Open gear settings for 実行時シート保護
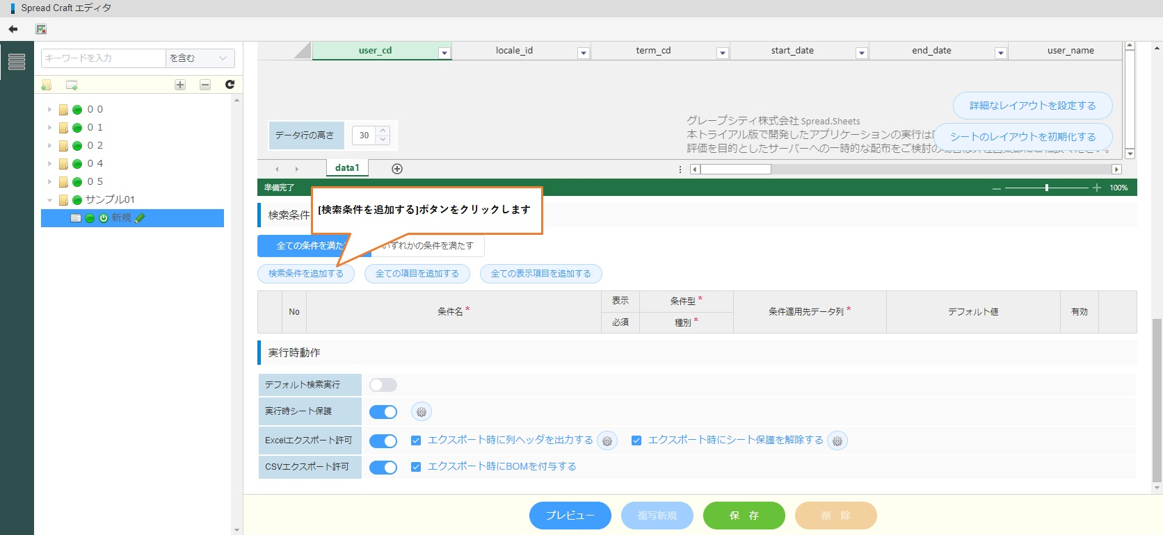The width and height of the screenshot is (1163, 535). click(422, 412)
